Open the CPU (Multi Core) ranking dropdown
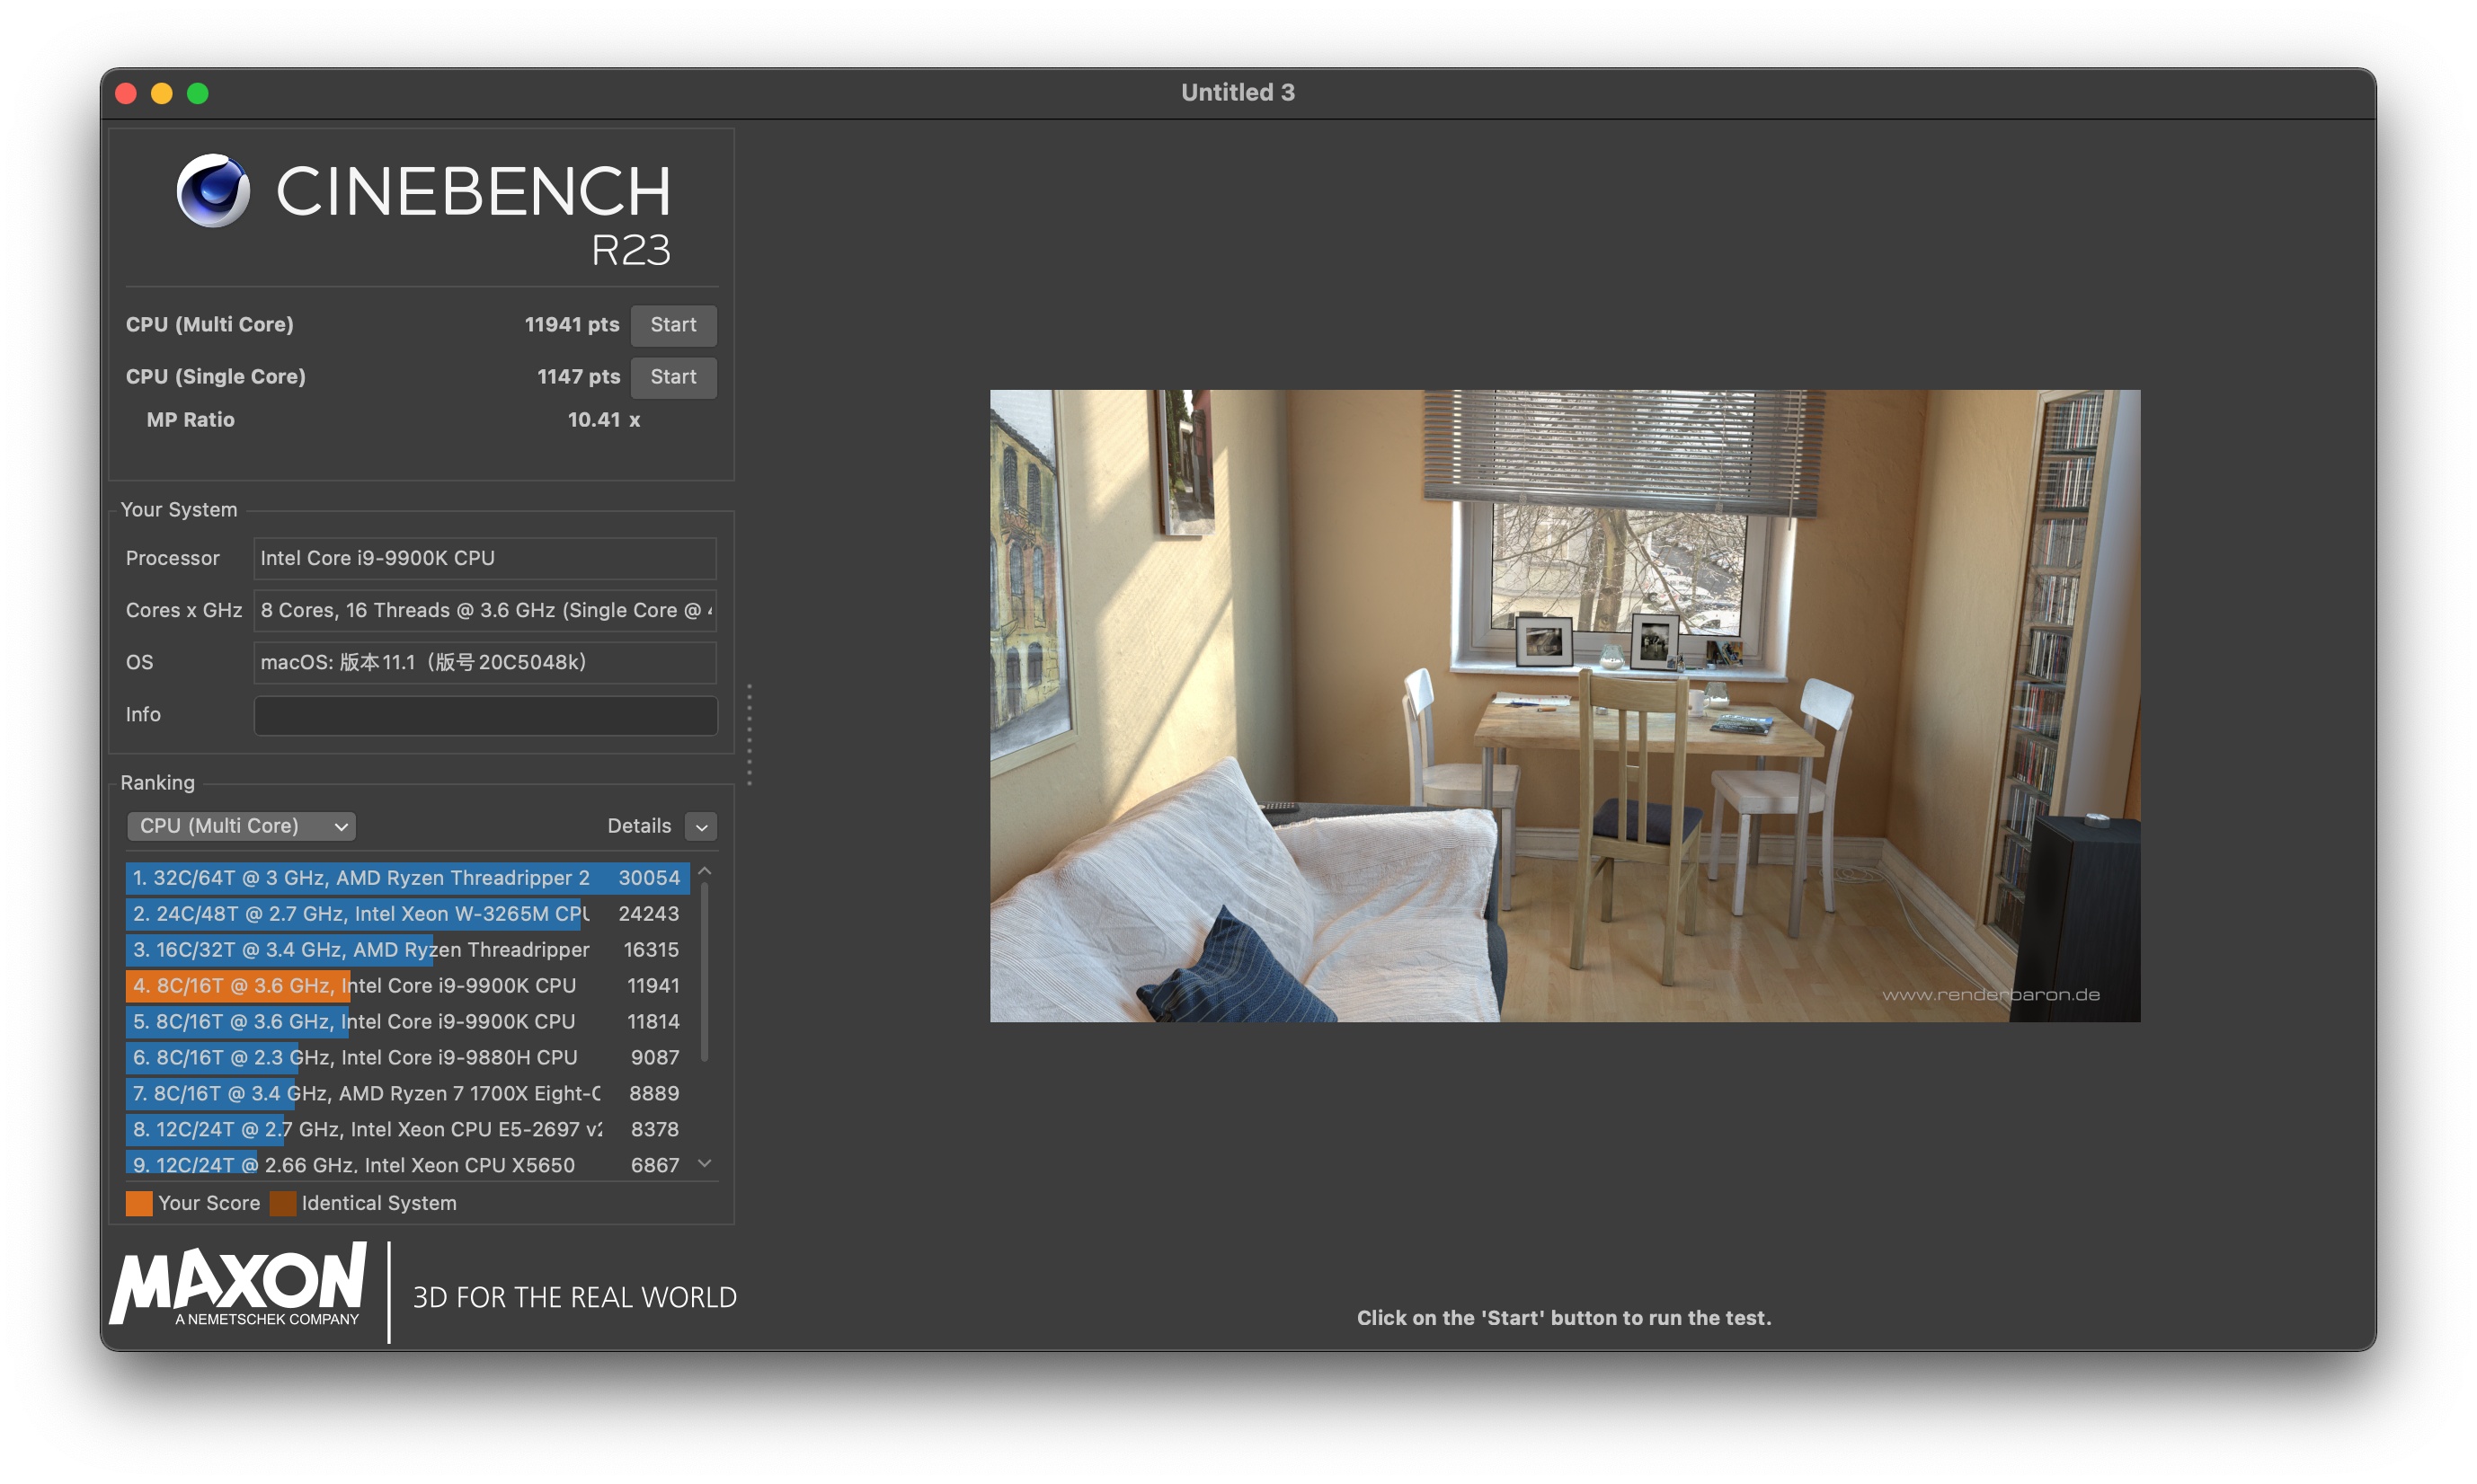The width and height of the screenshot is (2477, 1484). tap(241, 826)
